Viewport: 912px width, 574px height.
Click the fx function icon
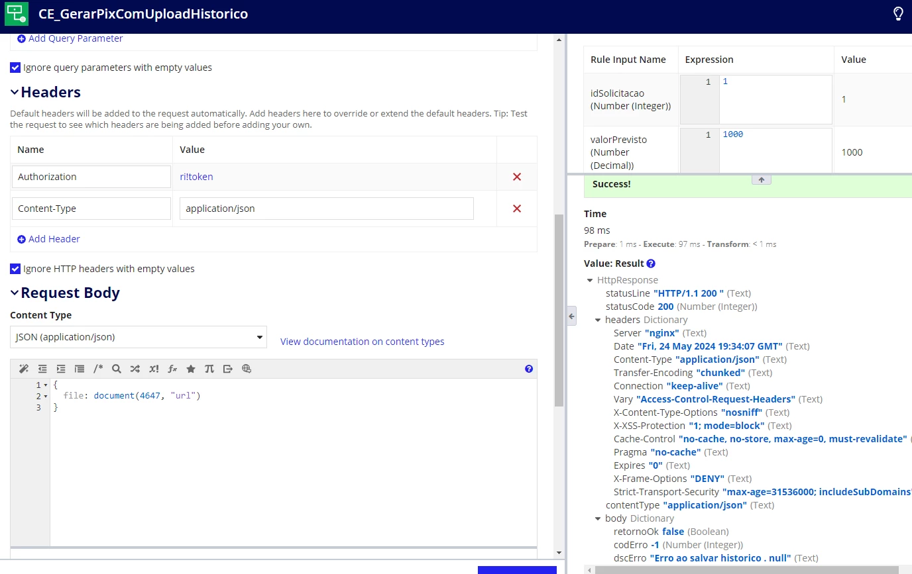pyautogui.click(x=172, y=369)
